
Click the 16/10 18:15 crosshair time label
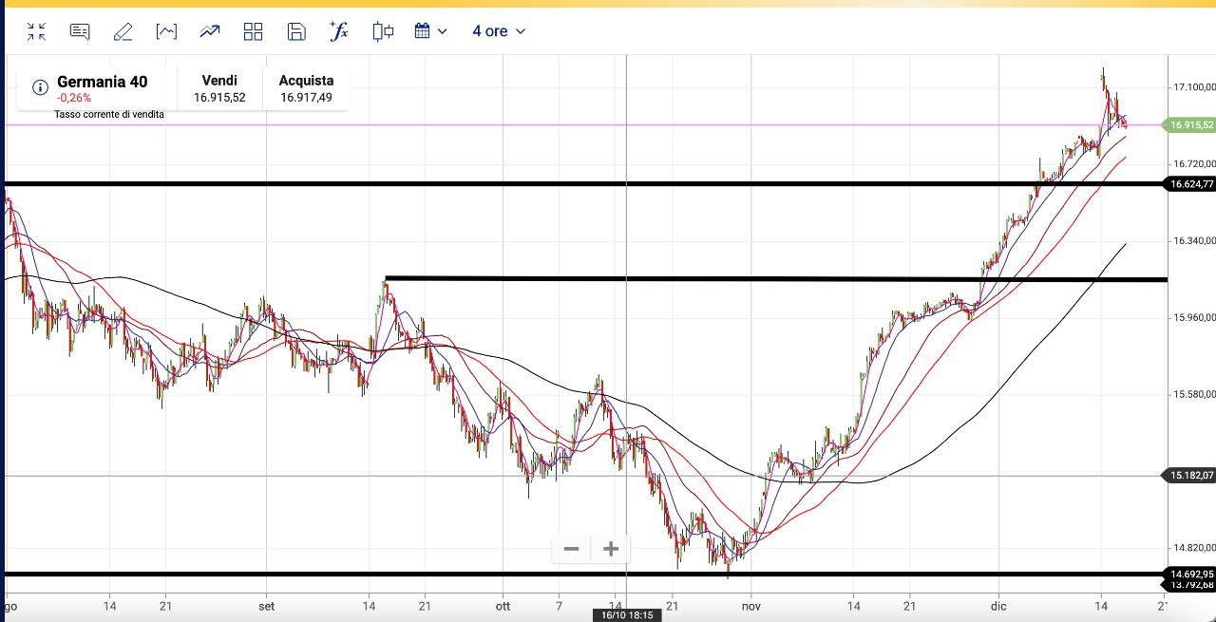point(627,615)
